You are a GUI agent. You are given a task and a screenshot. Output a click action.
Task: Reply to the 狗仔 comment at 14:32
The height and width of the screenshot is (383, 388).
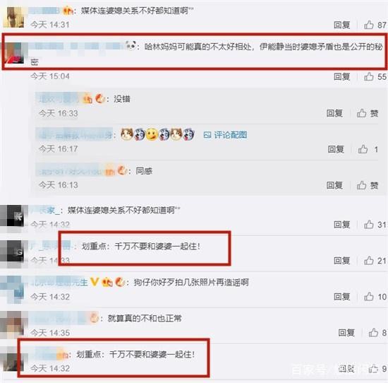tap(341, 297)
